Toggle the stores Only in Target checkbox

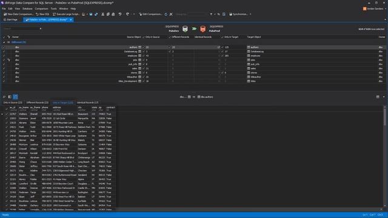tap(222, 73)
